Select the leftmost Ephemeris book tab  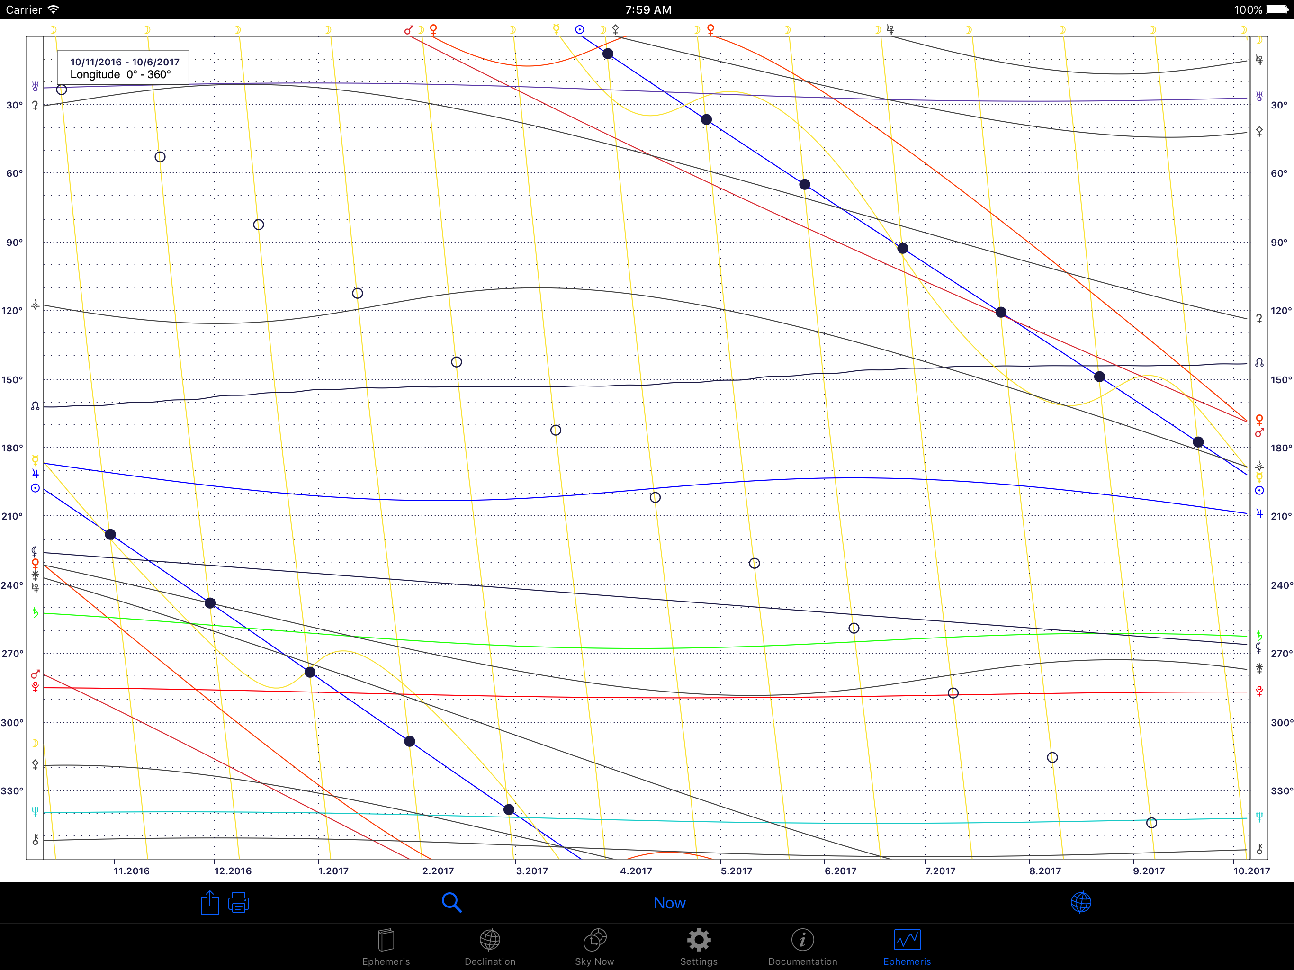point(386,948)
